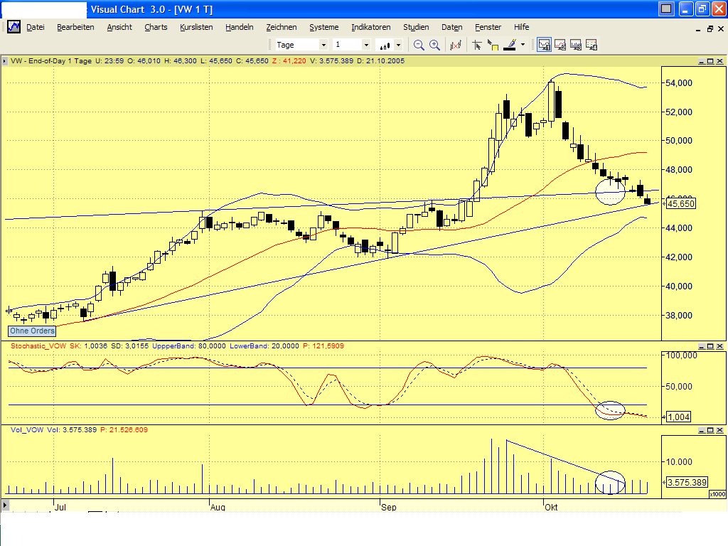
Task: Click the Ohne Orders button
Action: pos(31,331)
